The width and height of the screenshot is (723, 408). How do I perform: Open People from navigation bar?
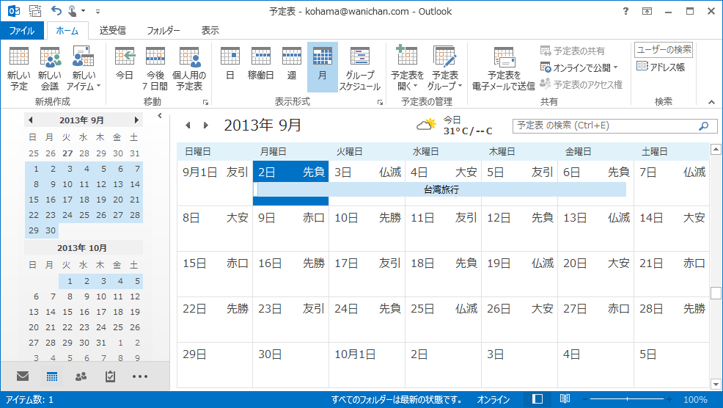pyautogui.click(x=81, y=376)
